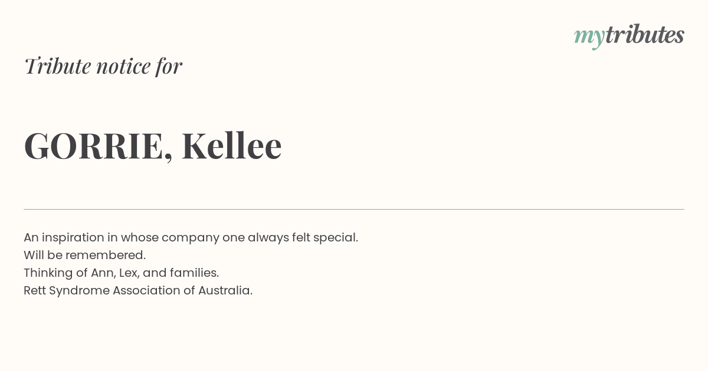Viewport: 708px width, 371px height.
Task: Click the grey "tributes" part of logo
Action: click(x=645, y=35)
